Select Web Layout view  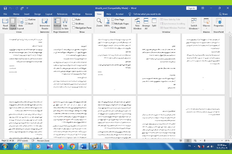[20, 24]
